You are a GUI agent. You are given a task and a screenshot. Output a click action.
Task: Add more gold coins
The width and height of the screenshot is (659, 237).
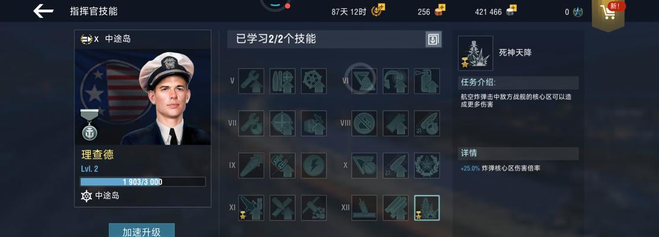pos(440,10)
